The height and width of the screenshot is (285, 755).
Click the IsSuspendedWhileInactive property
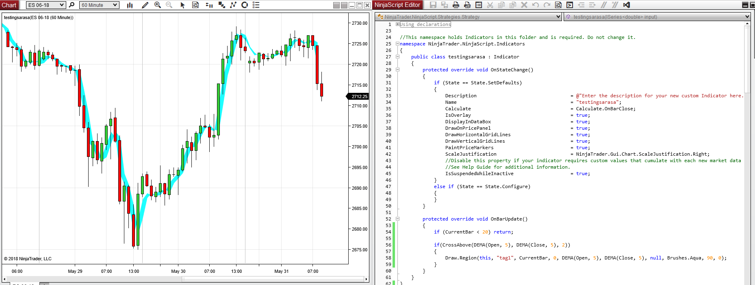pyautogui.click(x=479, y=174)
